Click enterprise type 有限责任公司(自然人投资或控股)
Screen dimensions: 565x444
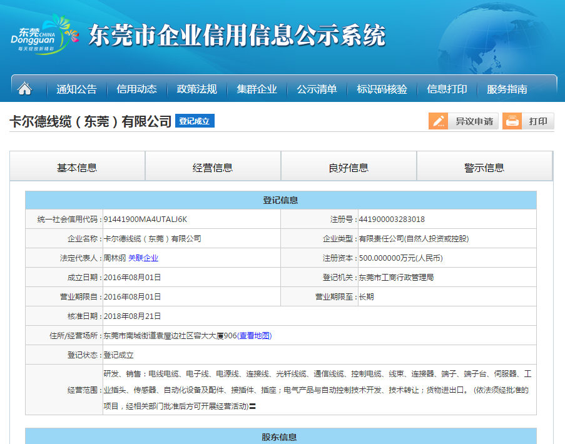[x=414, y=239]
